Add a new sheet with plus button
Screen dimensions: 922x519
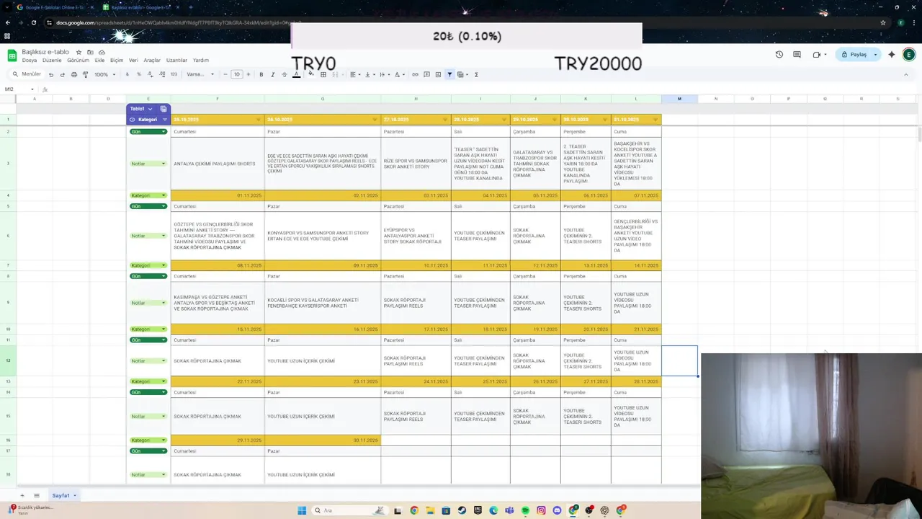[22, 496]
